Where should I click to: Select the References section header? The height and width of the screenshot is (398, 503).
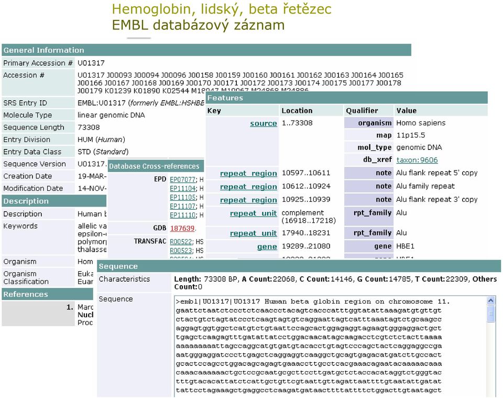pos(47,294)
